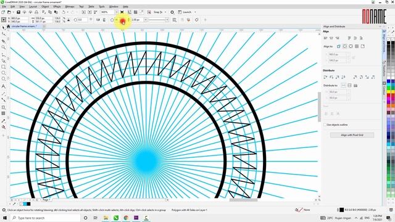Viewport: 395px width, 222px height.
Task: Open the Bitmaps menu
Action: click(x=70, y=7)
